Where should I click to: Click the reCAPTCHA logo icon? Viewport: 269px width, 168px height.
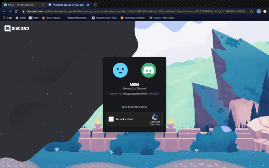point(155,118)
